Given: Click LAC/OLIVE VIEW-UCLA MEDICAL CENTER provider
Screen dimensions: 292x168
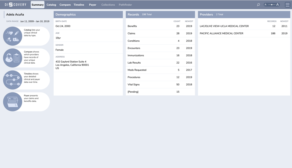Looking at the screenshot, I should click(224, 26).
